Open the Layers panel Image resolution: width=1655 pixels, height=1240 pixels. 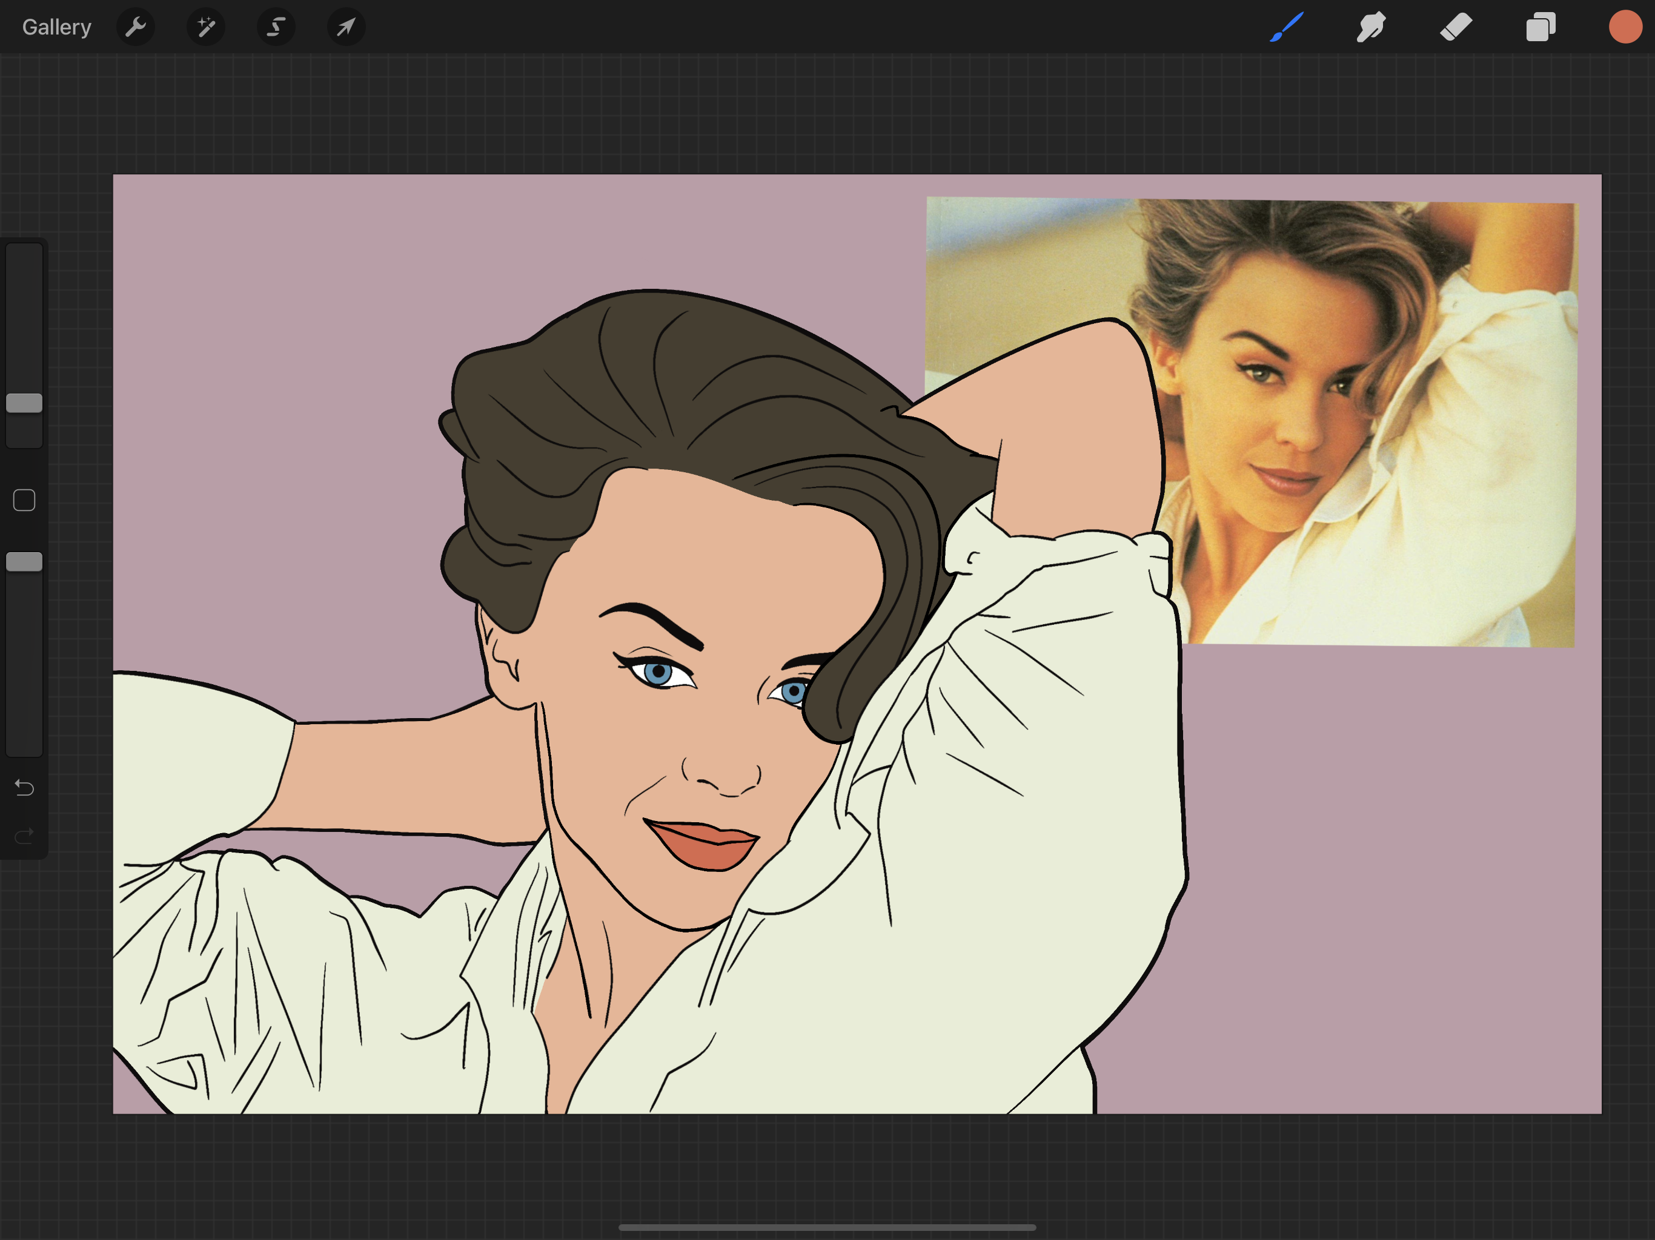coord(1541,28)
